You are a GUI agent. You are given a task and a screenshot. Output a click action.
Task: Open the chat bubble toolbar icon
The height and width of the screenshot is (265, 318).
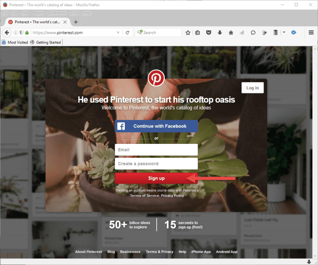(x=253, y=33)
